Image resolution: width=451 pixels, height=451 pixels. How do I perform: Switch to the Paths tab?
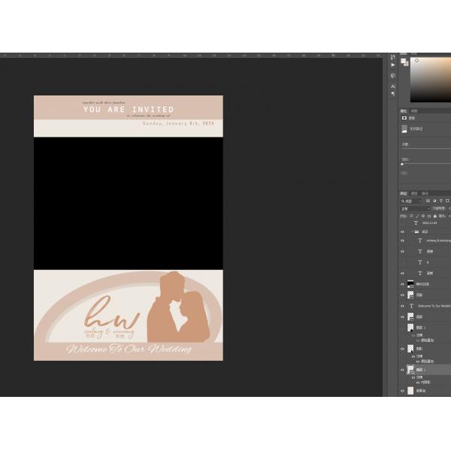coord(422,193)
